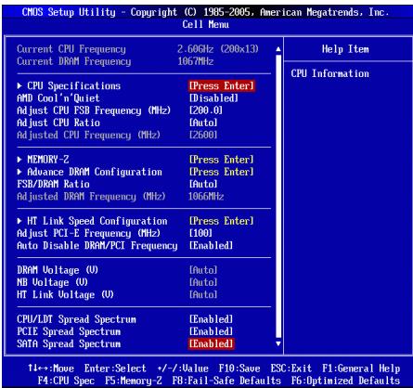
Task: Click the F10:Save hint
Action: [239, 369]
